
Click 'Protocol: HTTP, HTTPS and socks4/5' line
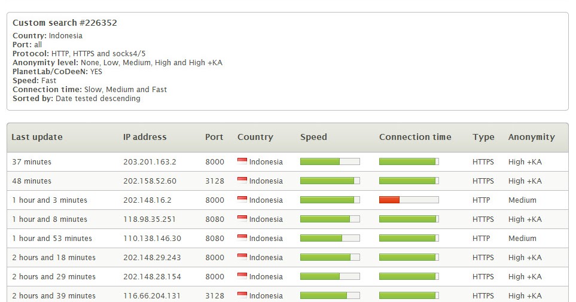tap(79, 54)
